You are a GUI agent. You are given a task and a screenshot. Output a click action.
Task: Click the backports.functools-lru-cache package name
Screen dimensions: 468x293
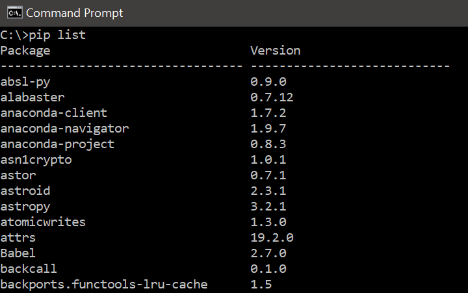click(x=104, y=285)
